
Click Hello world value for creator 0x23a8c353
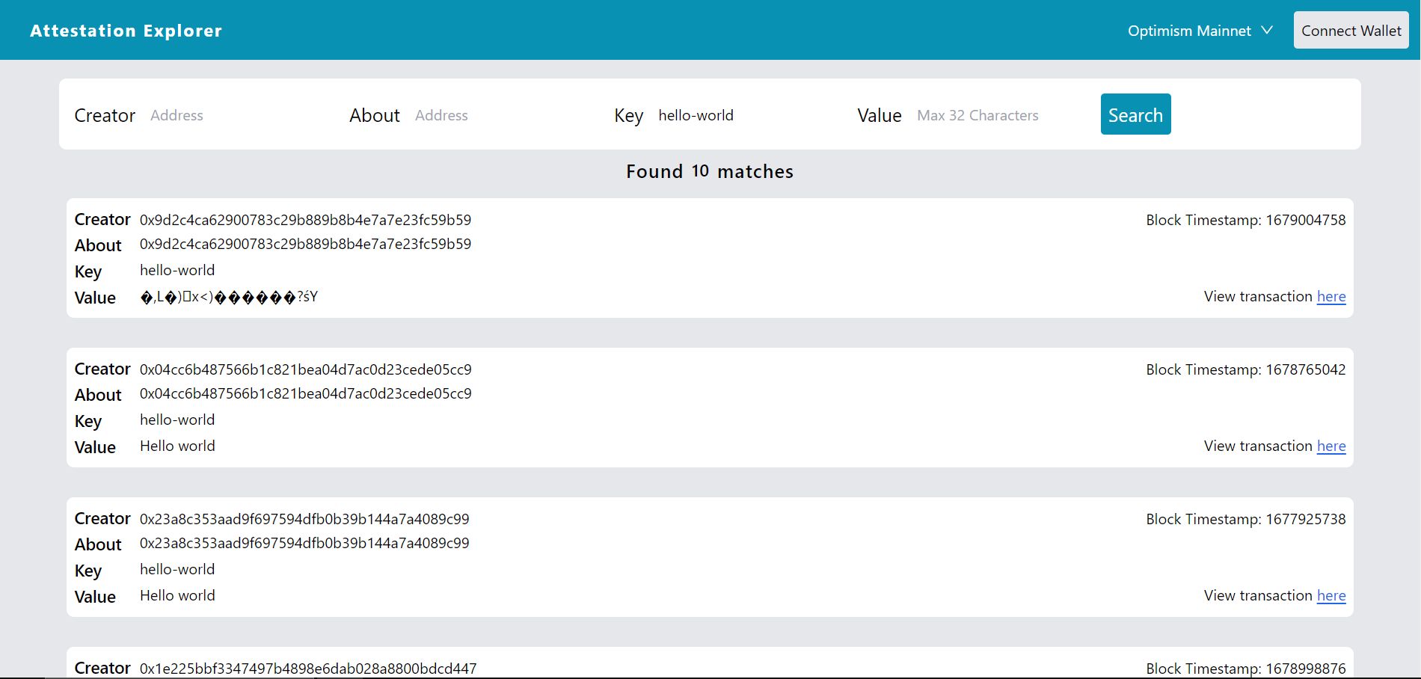[177, 595]
